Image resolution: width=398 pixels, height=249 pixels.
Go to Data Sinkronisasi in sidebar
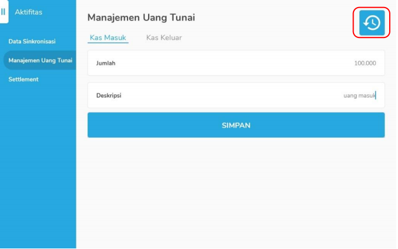32,41
